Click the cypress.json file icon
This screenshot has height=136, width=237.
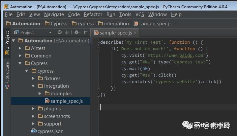click(34, 131)
